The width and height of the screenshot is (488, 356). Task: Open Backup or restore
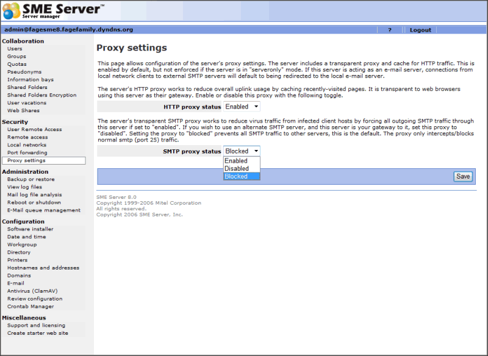pyautogui.click(x=31, y=179)
